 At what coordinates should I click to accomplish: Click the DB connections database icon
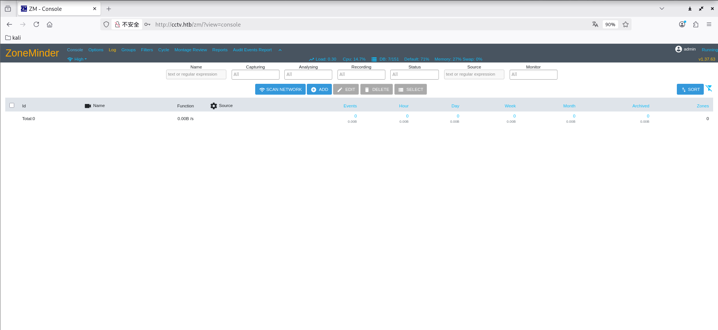click(x=374, y=59)
